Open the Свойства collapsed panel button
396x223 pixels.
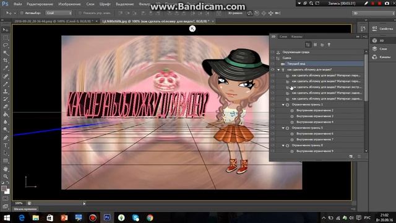point(382,28)
